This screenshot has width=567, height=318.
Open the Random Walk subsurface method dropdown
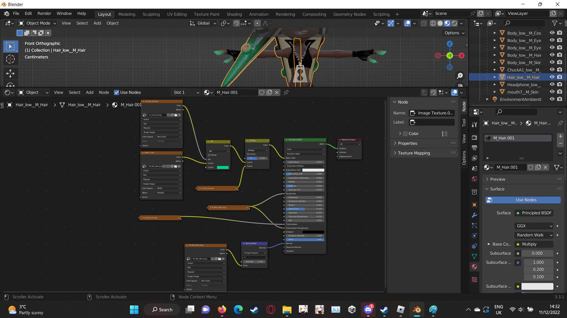(x=534, y=235)
